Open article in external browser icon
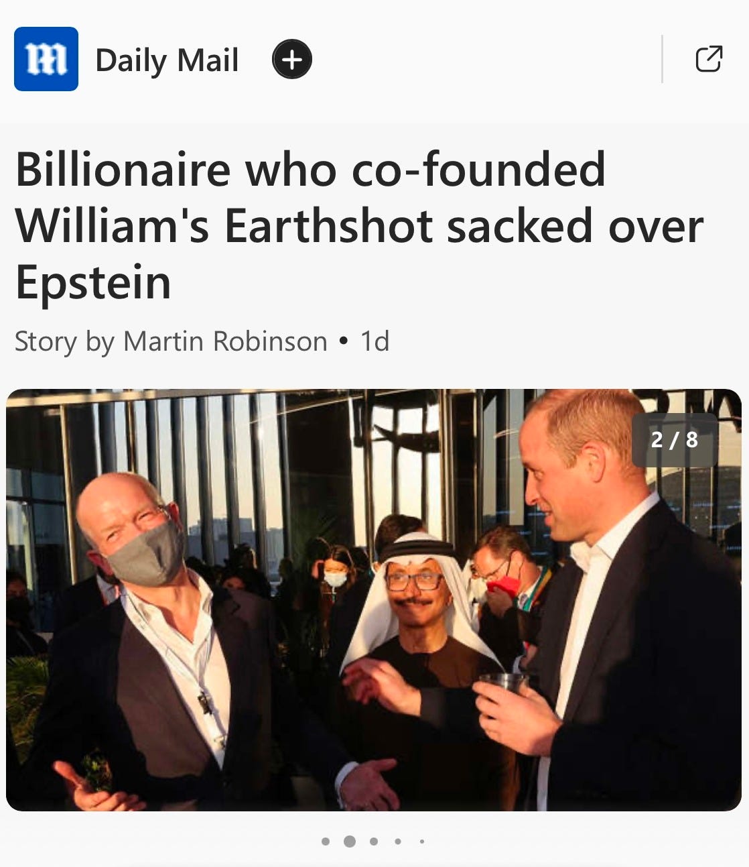Screen dimensions: 749x867 [708, 59]
